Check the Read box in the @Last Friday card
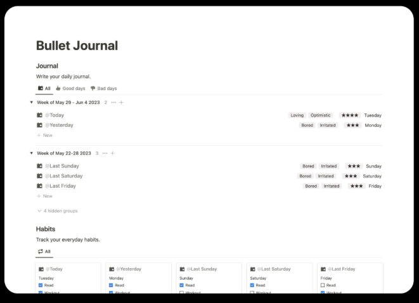 point(323,285)
